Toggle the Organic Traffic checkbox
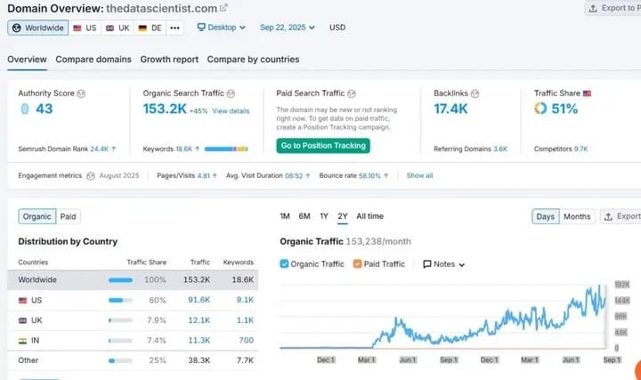The width and height of the screenshot is (641, 380). pyautogui.click(x=285, y=263)
